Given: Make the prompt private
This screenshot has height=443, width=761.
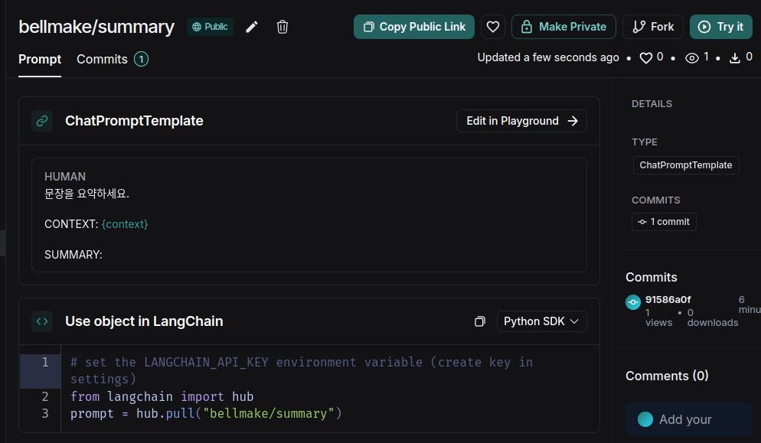Looking at the screenshot, I should (563, 27).
